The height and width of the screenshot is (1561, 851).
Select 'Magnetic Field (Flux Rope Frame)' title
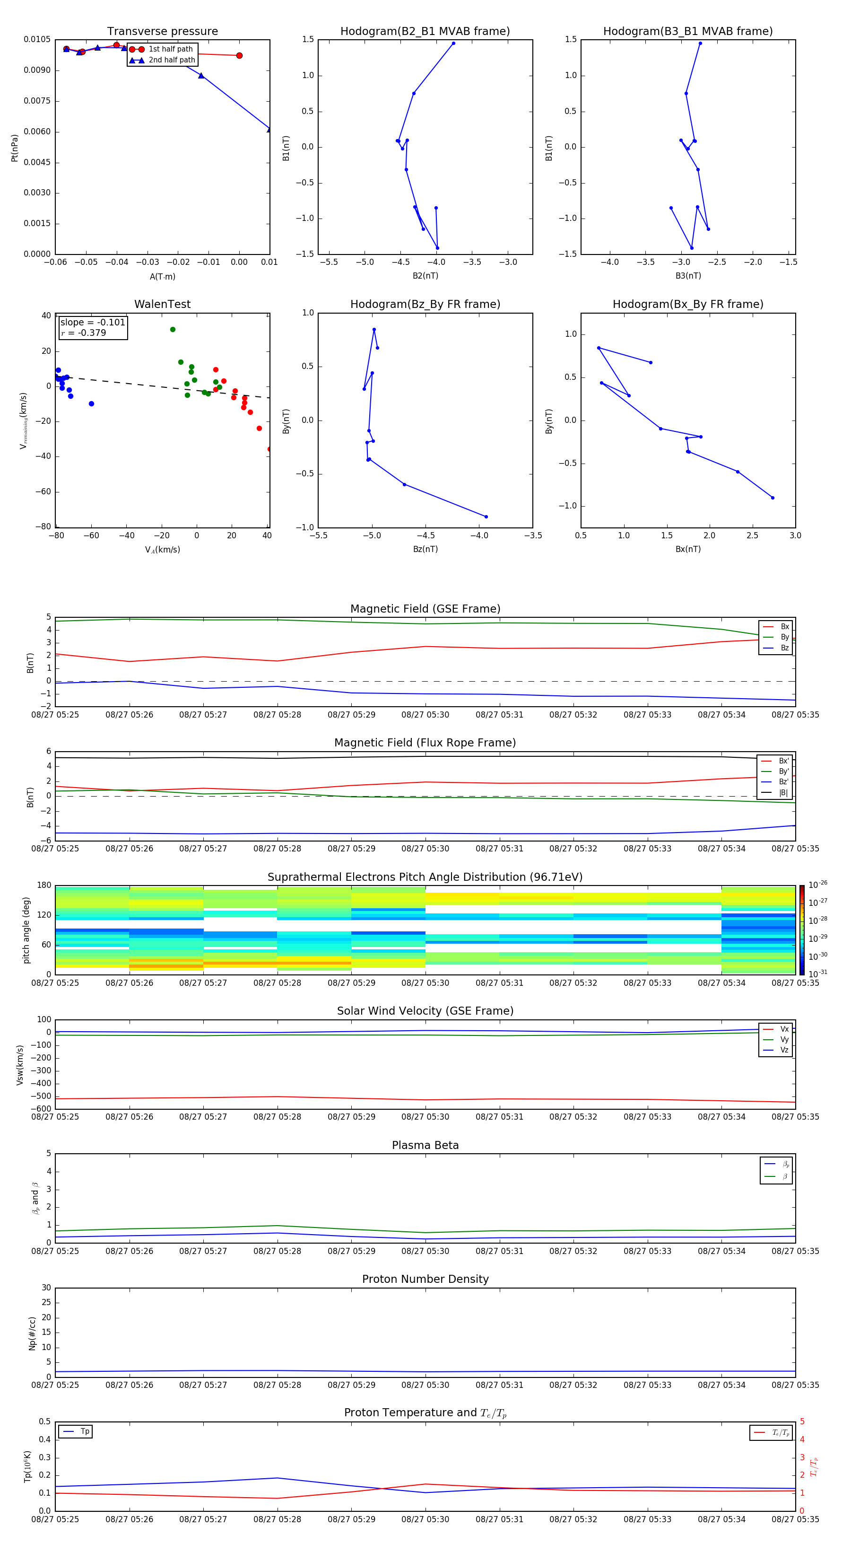(x=425, y=743)
